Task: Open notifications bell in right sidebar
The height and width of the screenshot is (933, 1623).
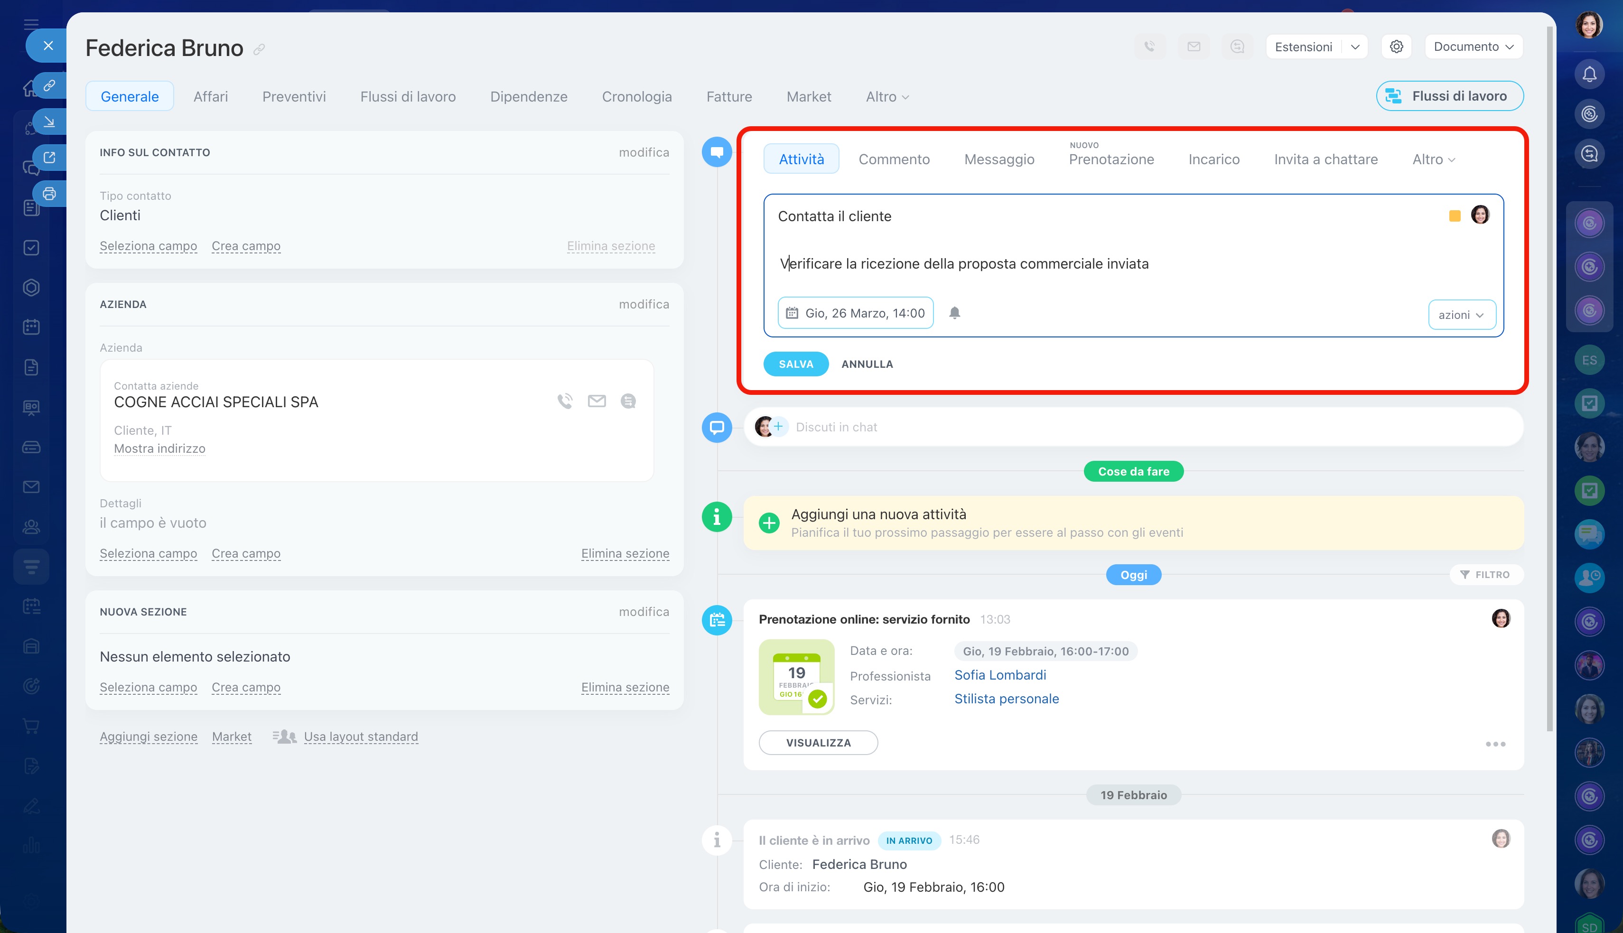Action: pos(1589,75)
